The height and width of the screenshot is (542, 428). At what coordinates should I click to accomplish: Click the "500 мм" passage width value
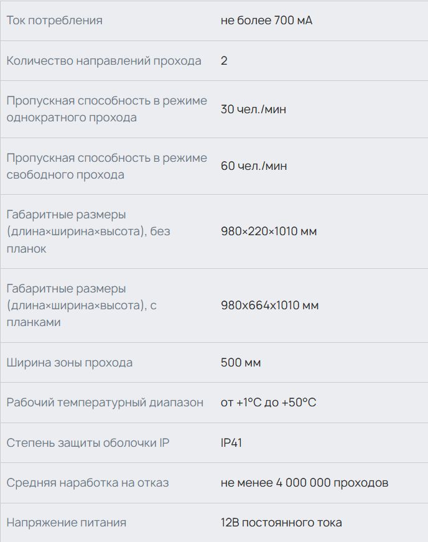pyautogui.click(x=241, y=363)
